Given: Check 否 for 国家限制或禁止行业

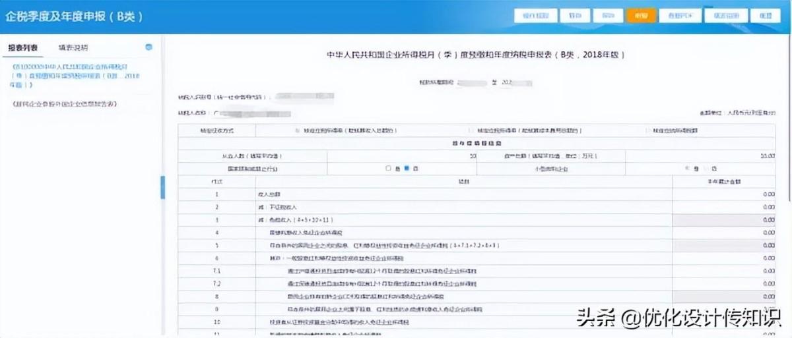Looking at the screenshot, I should (x=407, y=168).
